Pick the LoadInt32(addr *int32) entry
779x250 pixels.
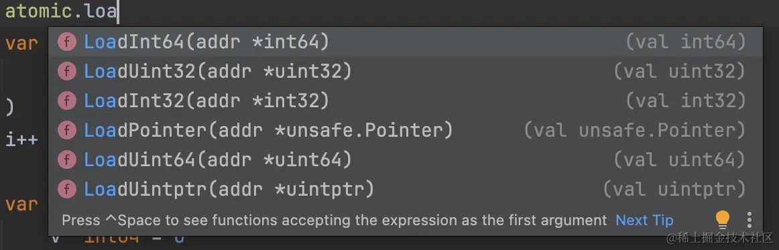click(406, 101)
